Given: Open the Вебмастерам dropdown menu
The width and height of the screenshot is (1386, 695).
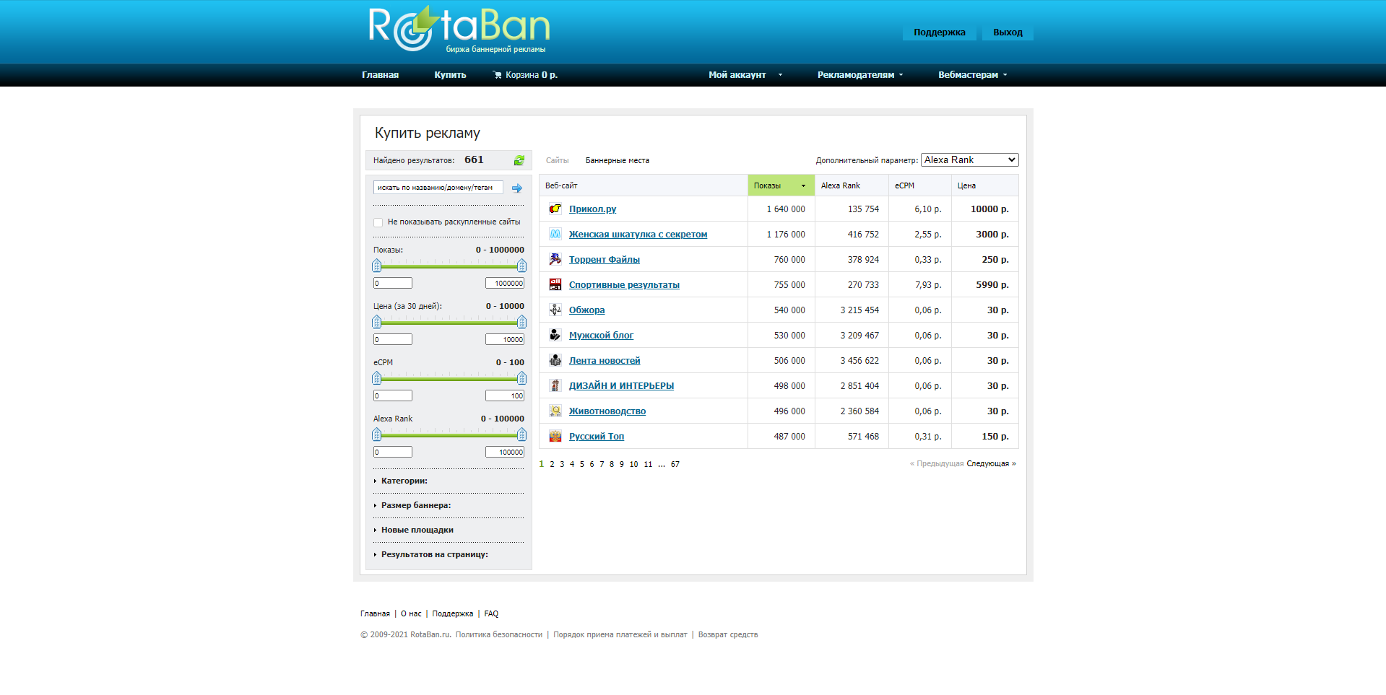Looking at the screenshot, I should coord(972,75).
